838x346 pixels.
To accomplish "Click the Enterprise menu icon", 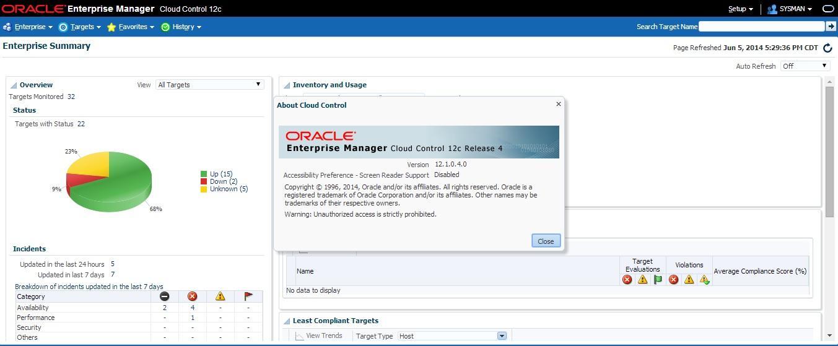I will [x=7, y=27].
